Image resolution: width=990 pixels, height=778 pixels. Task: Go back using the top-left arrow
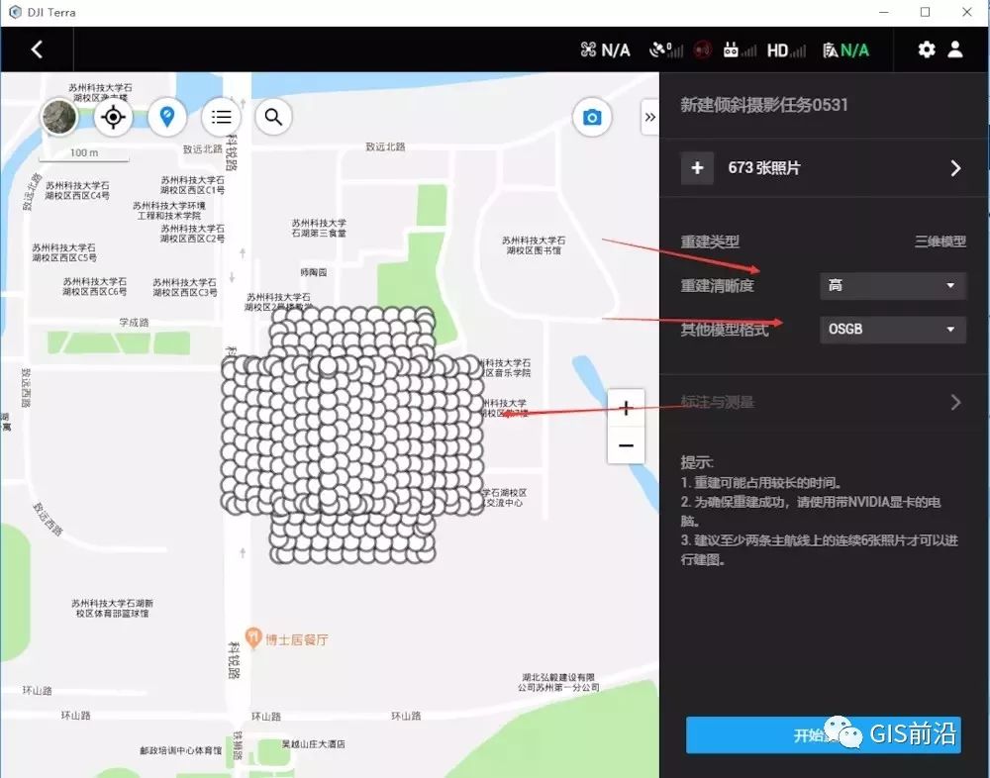point(38,49)
